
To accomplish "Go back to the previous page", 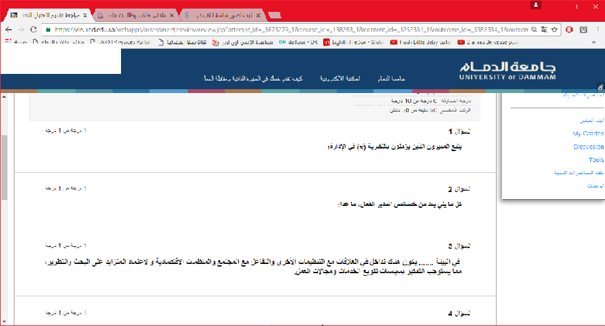I will pyautogui.click(x=9, y=30).
